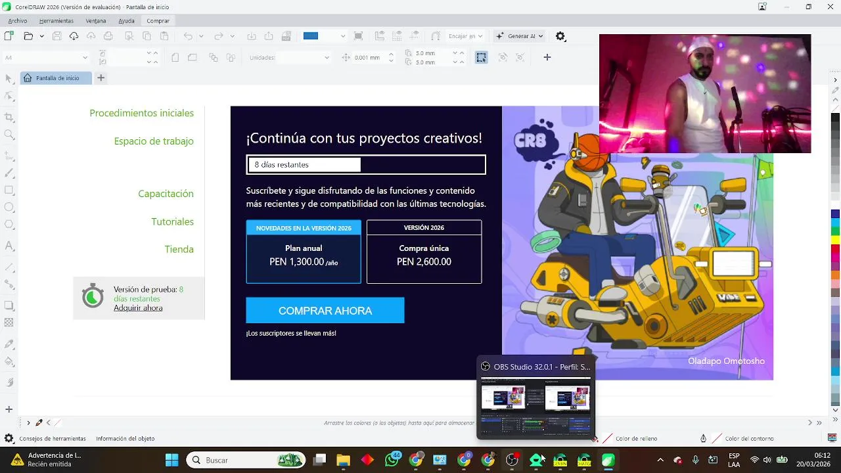Screen dimensions: 841x473
Task: Add a new document tab
Action: pos(101,78)
